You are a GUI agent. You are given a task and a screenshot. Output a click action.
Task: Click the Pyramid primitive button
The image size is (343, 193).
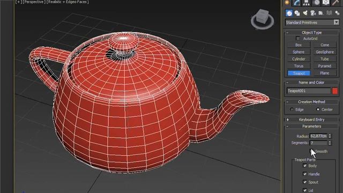325,66
